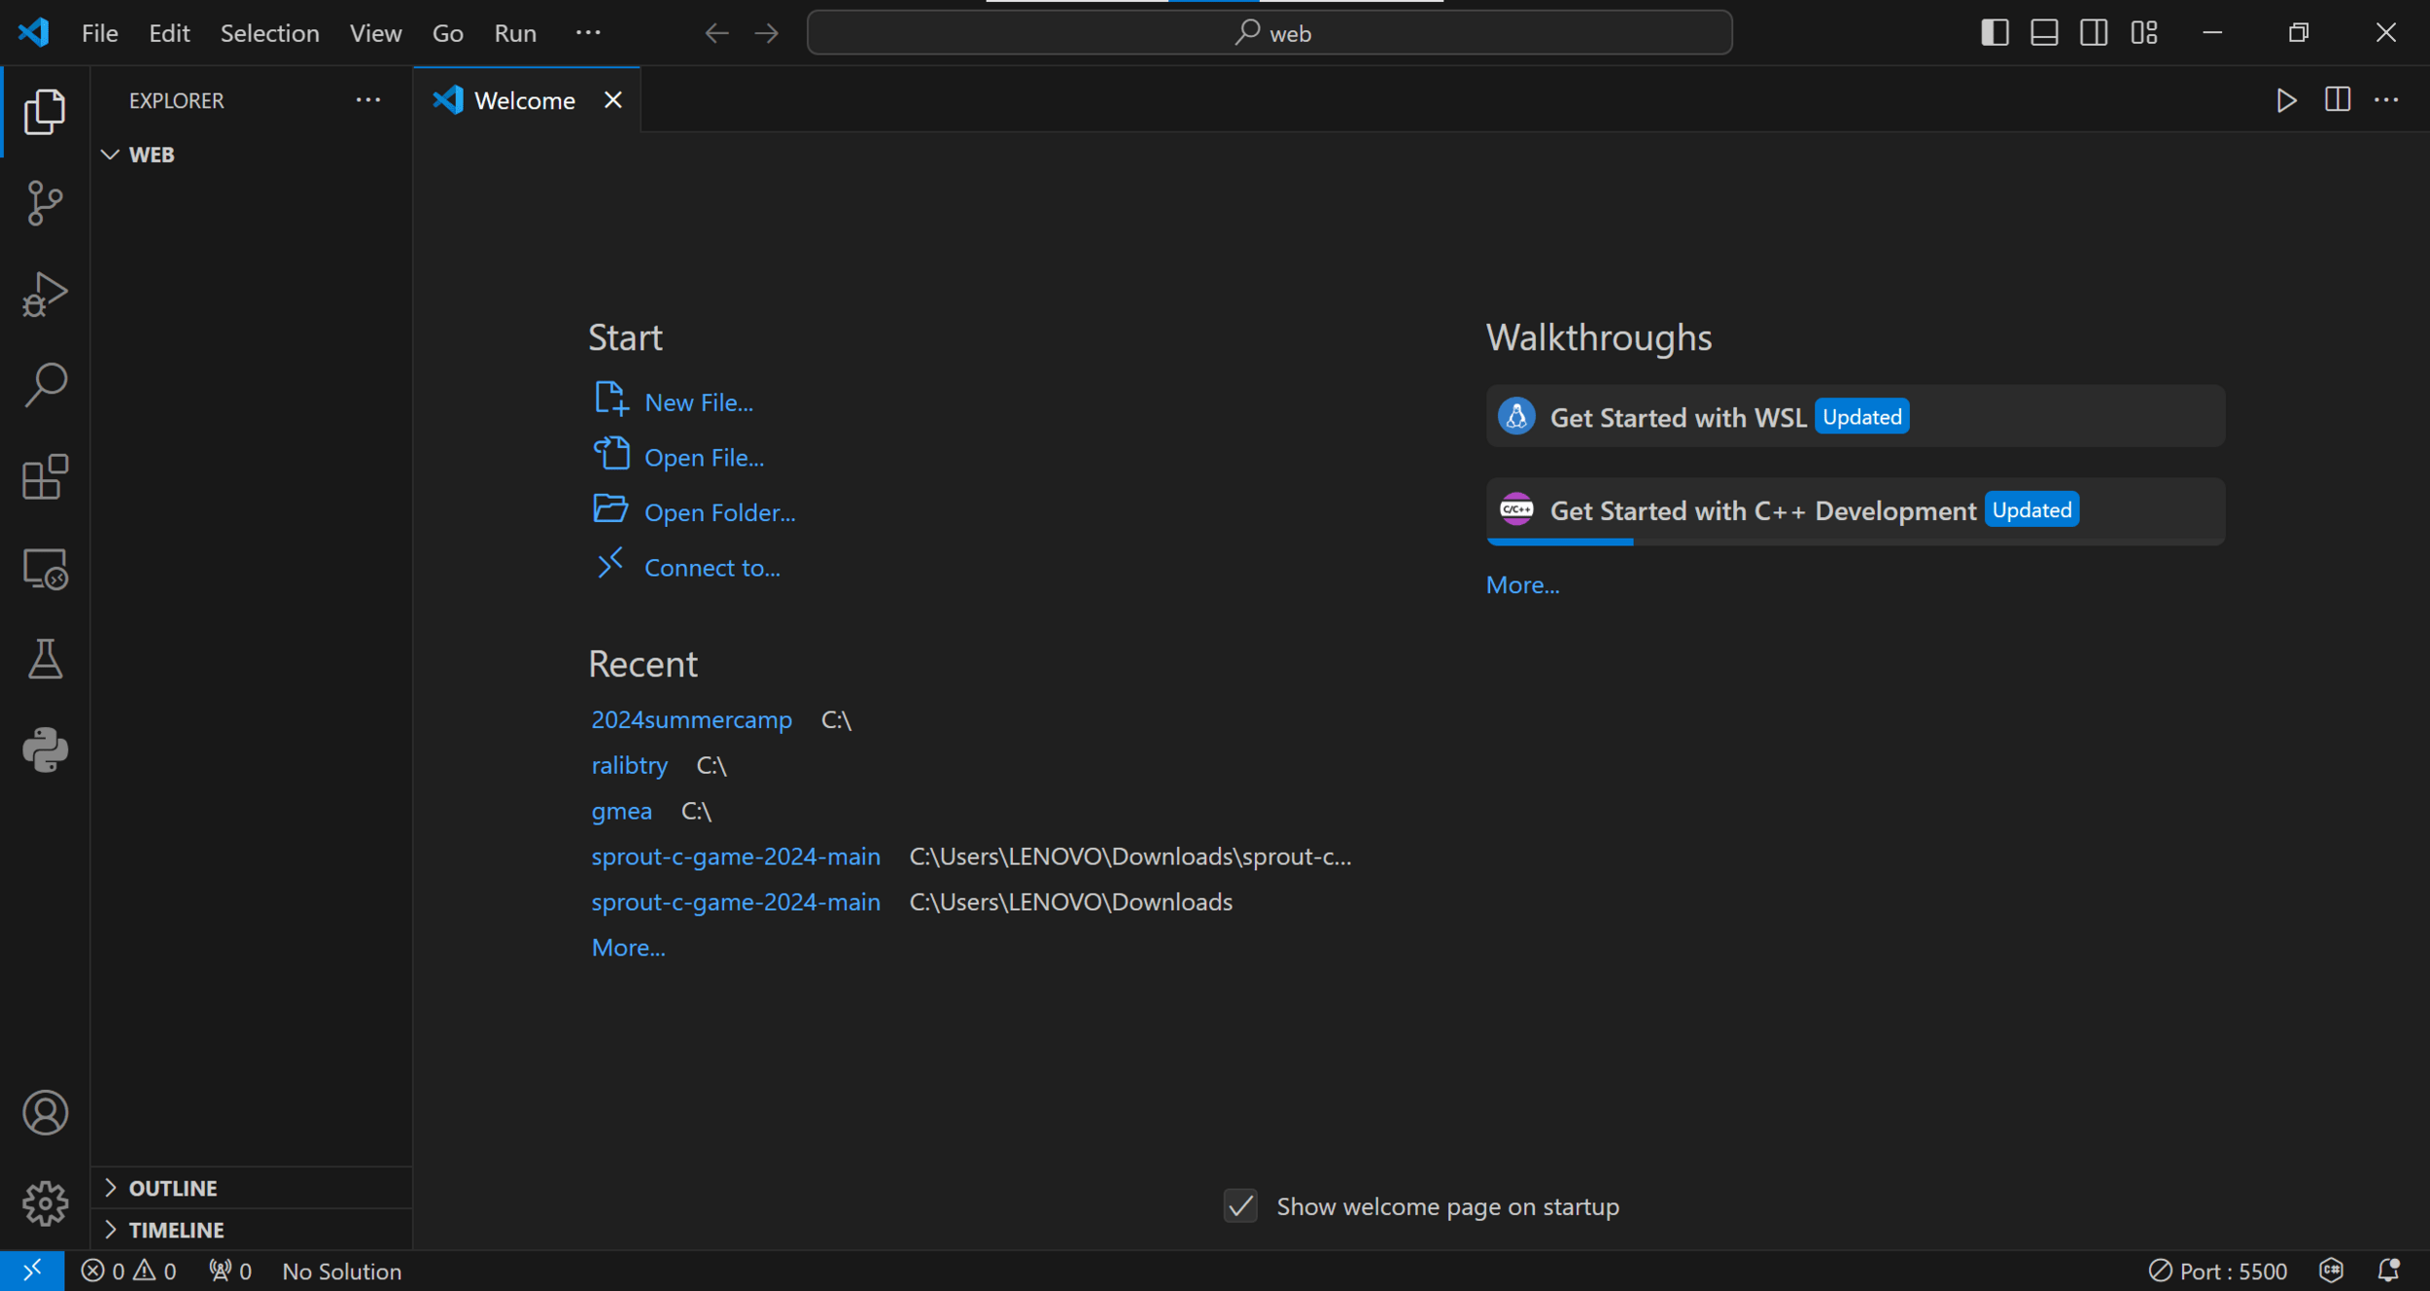
Task: Open the Extensions view icon
Action: pyautogui.click(x=45, y=477)
